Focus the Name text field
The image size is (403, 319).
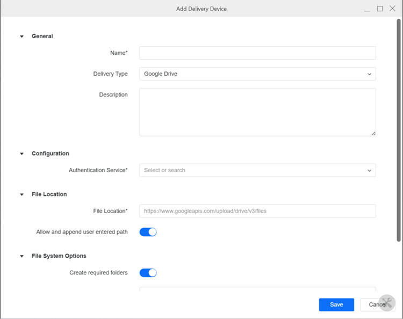pos(257,53)
